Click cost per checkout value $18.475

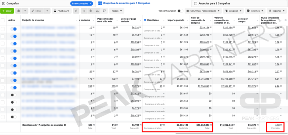(x=135, y=116)
